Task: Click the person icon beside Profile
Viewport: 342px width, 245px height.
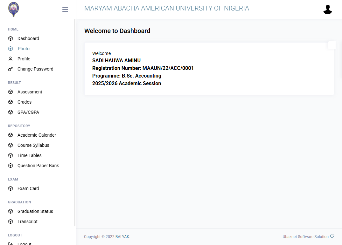Action: [10, 59]
